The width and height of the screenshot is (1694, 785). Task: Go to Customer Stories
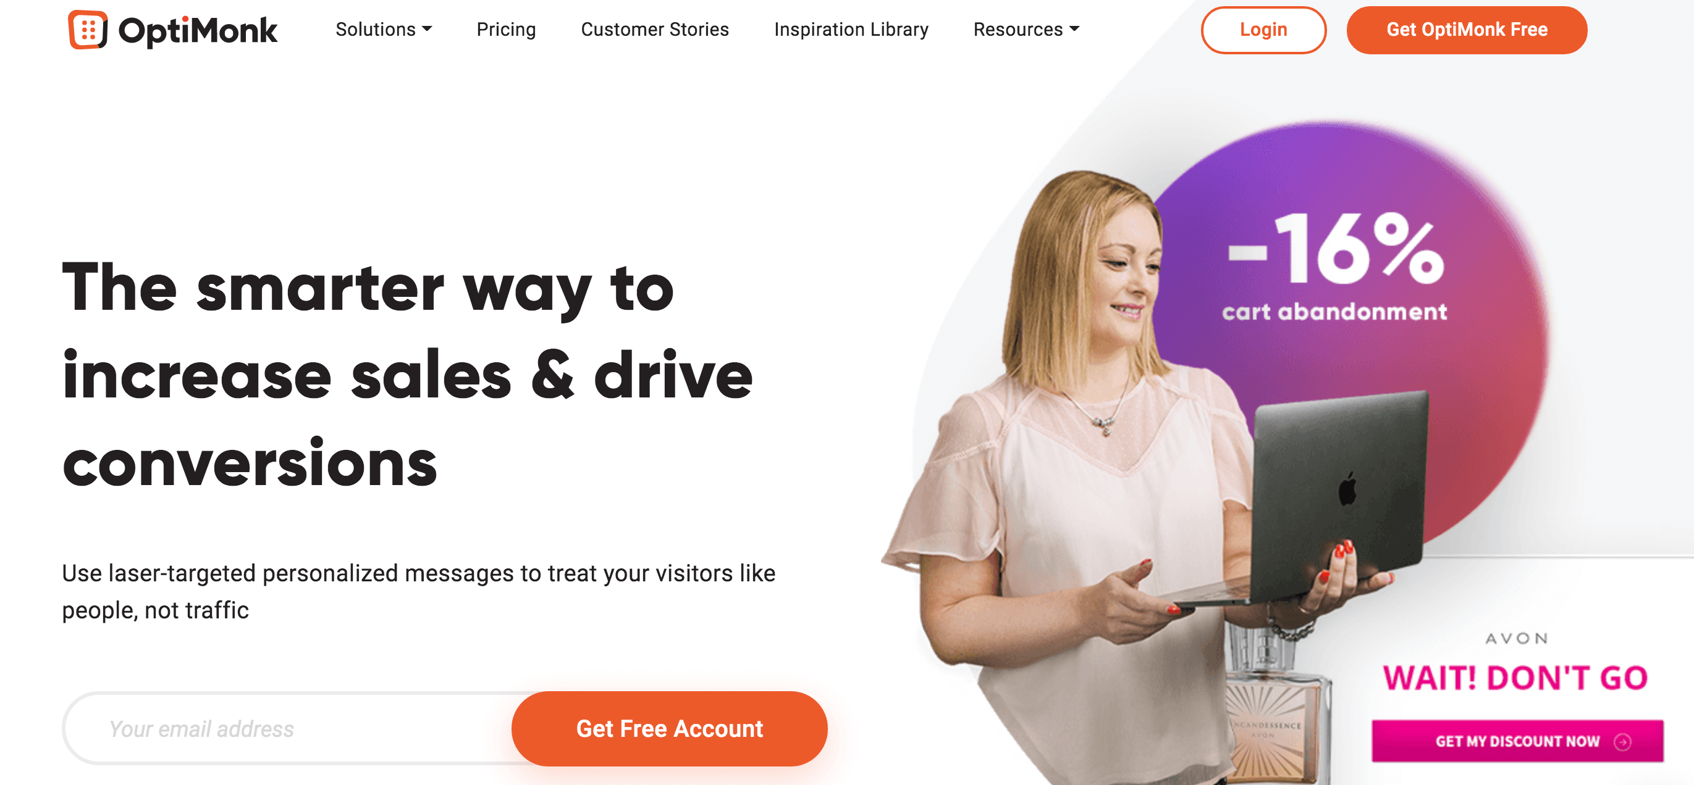pyautogui.click(x=654, y=30)
